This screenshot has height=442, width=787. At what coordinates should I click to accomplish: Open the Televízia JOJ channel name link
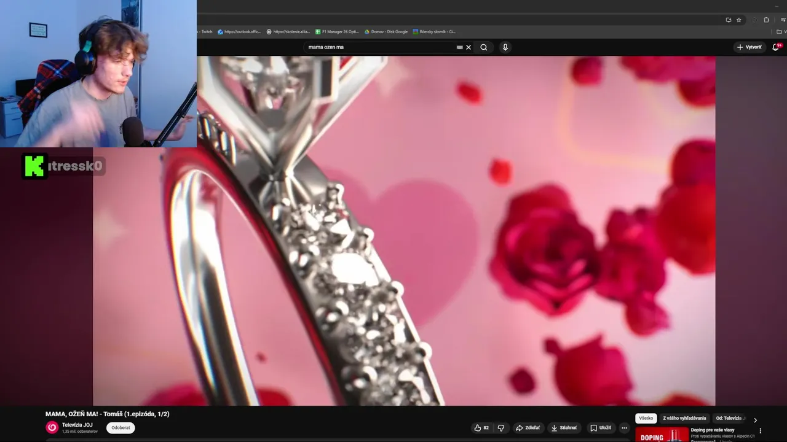[x=77, y=425]
